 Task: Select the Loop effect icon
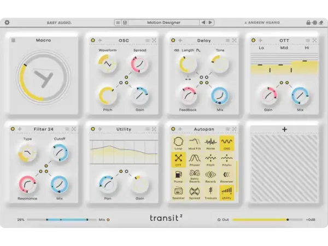[178, 143]
